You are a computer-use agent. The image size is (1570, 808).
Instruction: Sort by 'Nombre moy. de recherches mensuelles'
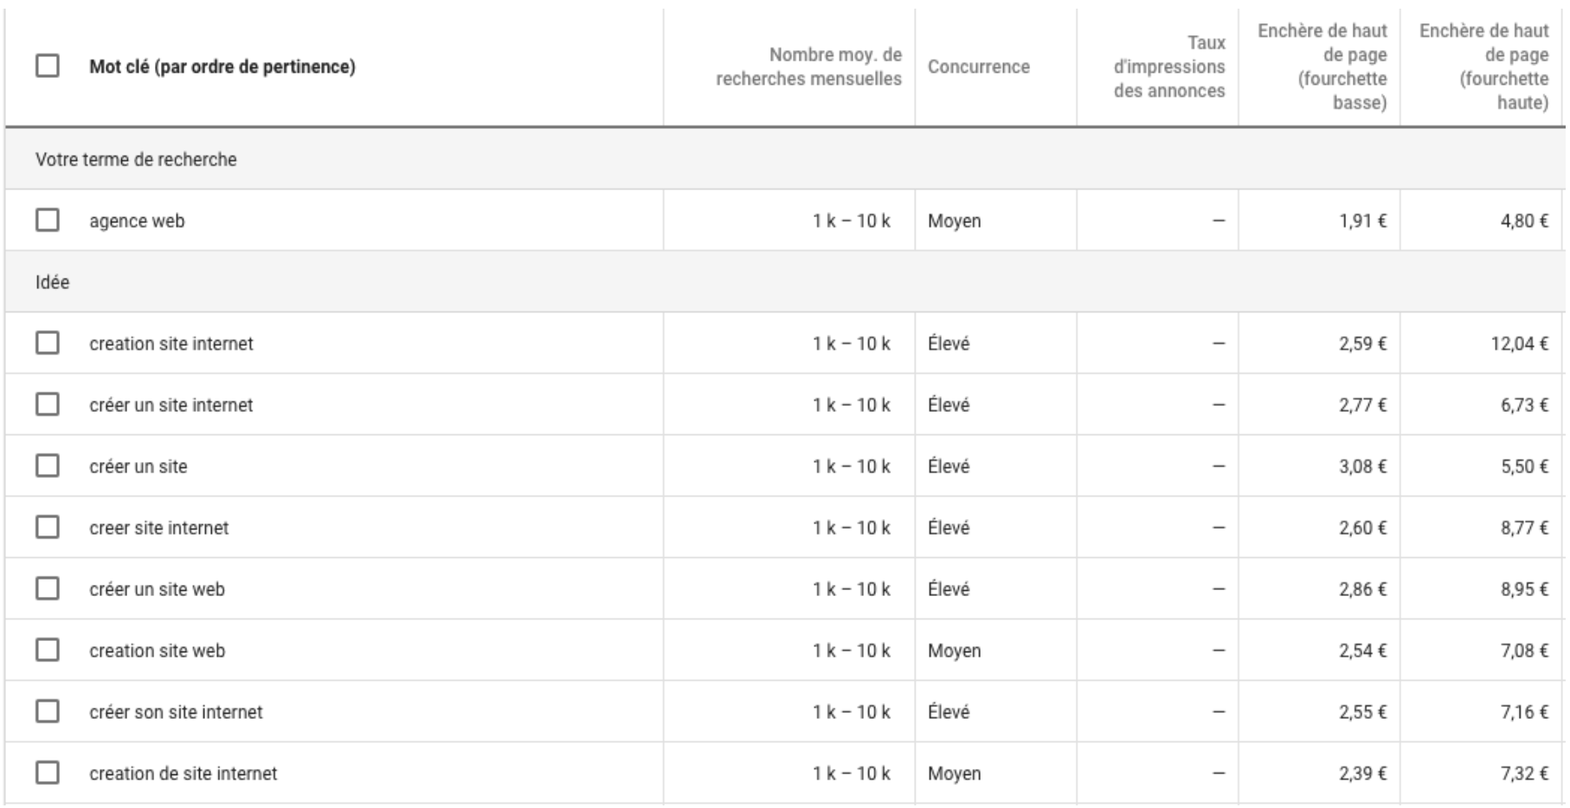[x=808, y=67]
